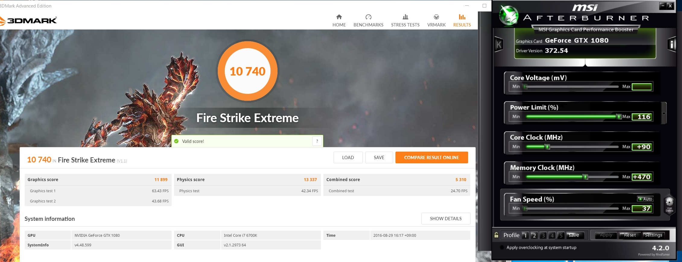Open Kombustor with the K button
The height and width of the screenshot is (262, 682).
pyautogui.click(x=499, y=45)
